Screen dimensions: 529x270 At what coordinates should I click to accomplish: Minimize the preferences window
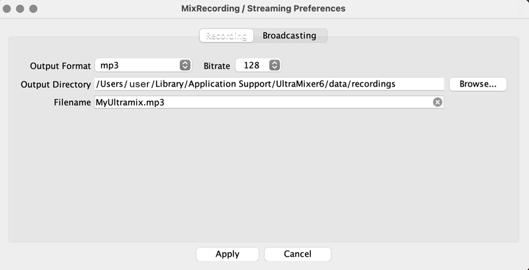pos(21,9)
